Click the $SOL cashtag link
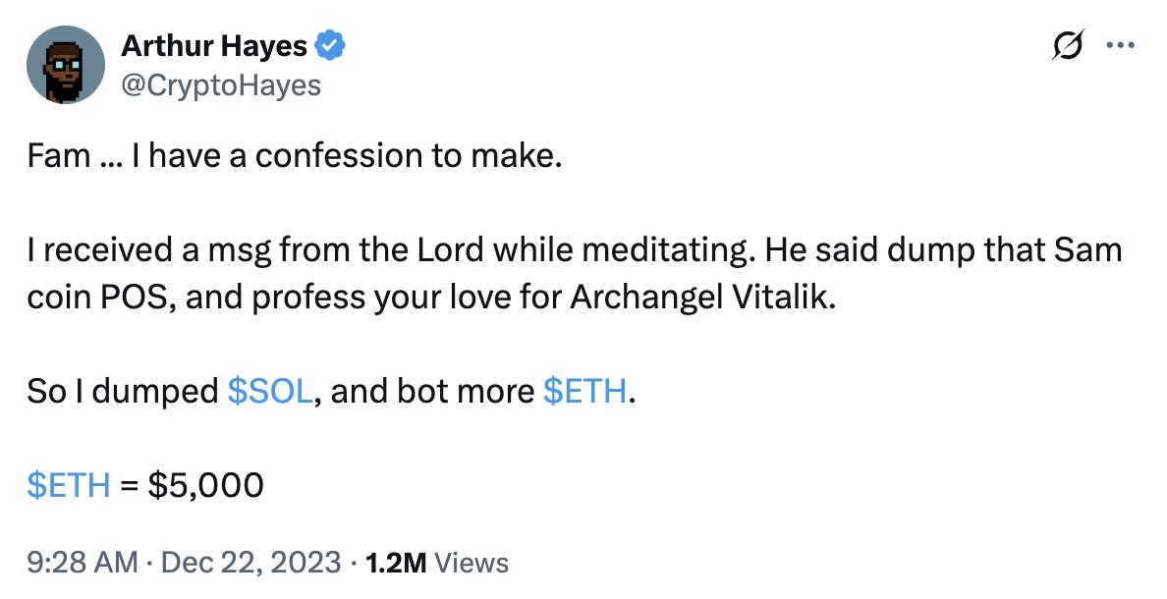This screenshot has width=1167, height=599. tap(270, 392)
